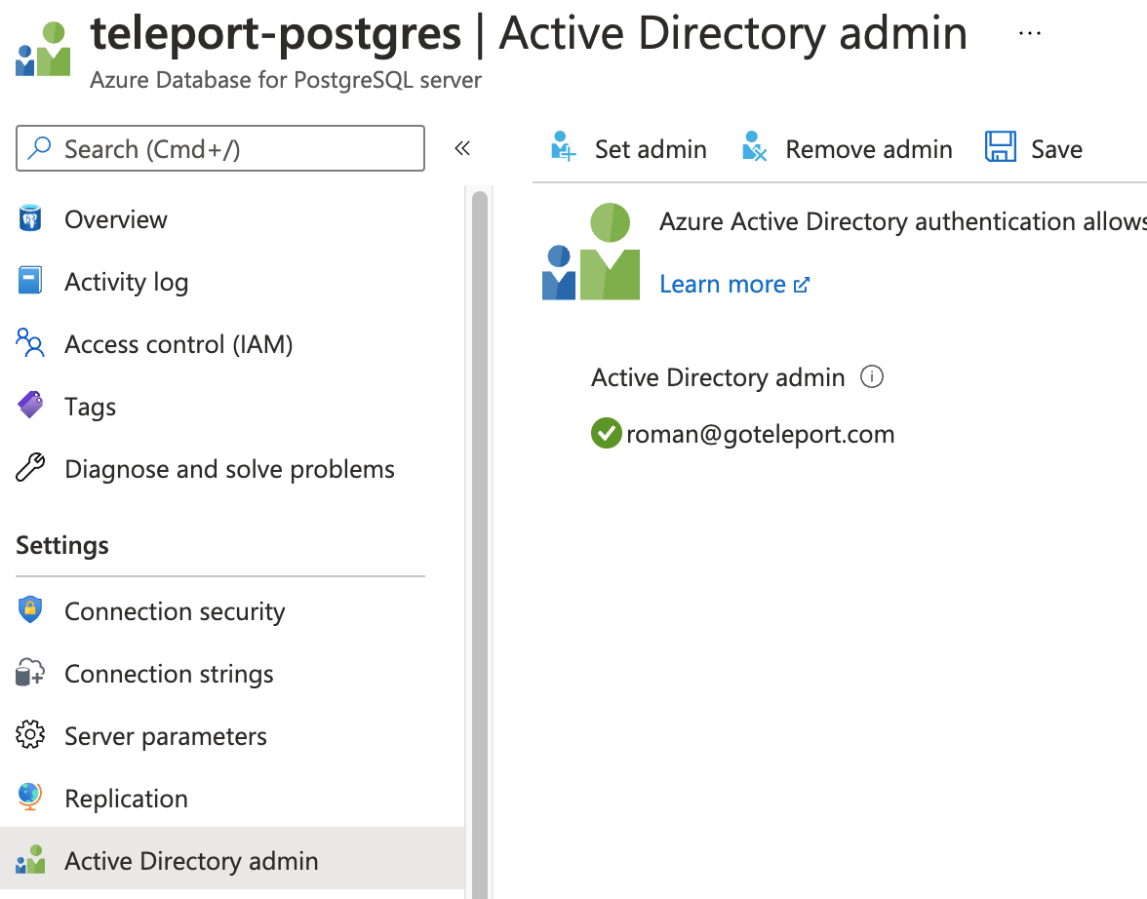
Task: Open the ellipsis menu next to the page title
Action: 1030,32
